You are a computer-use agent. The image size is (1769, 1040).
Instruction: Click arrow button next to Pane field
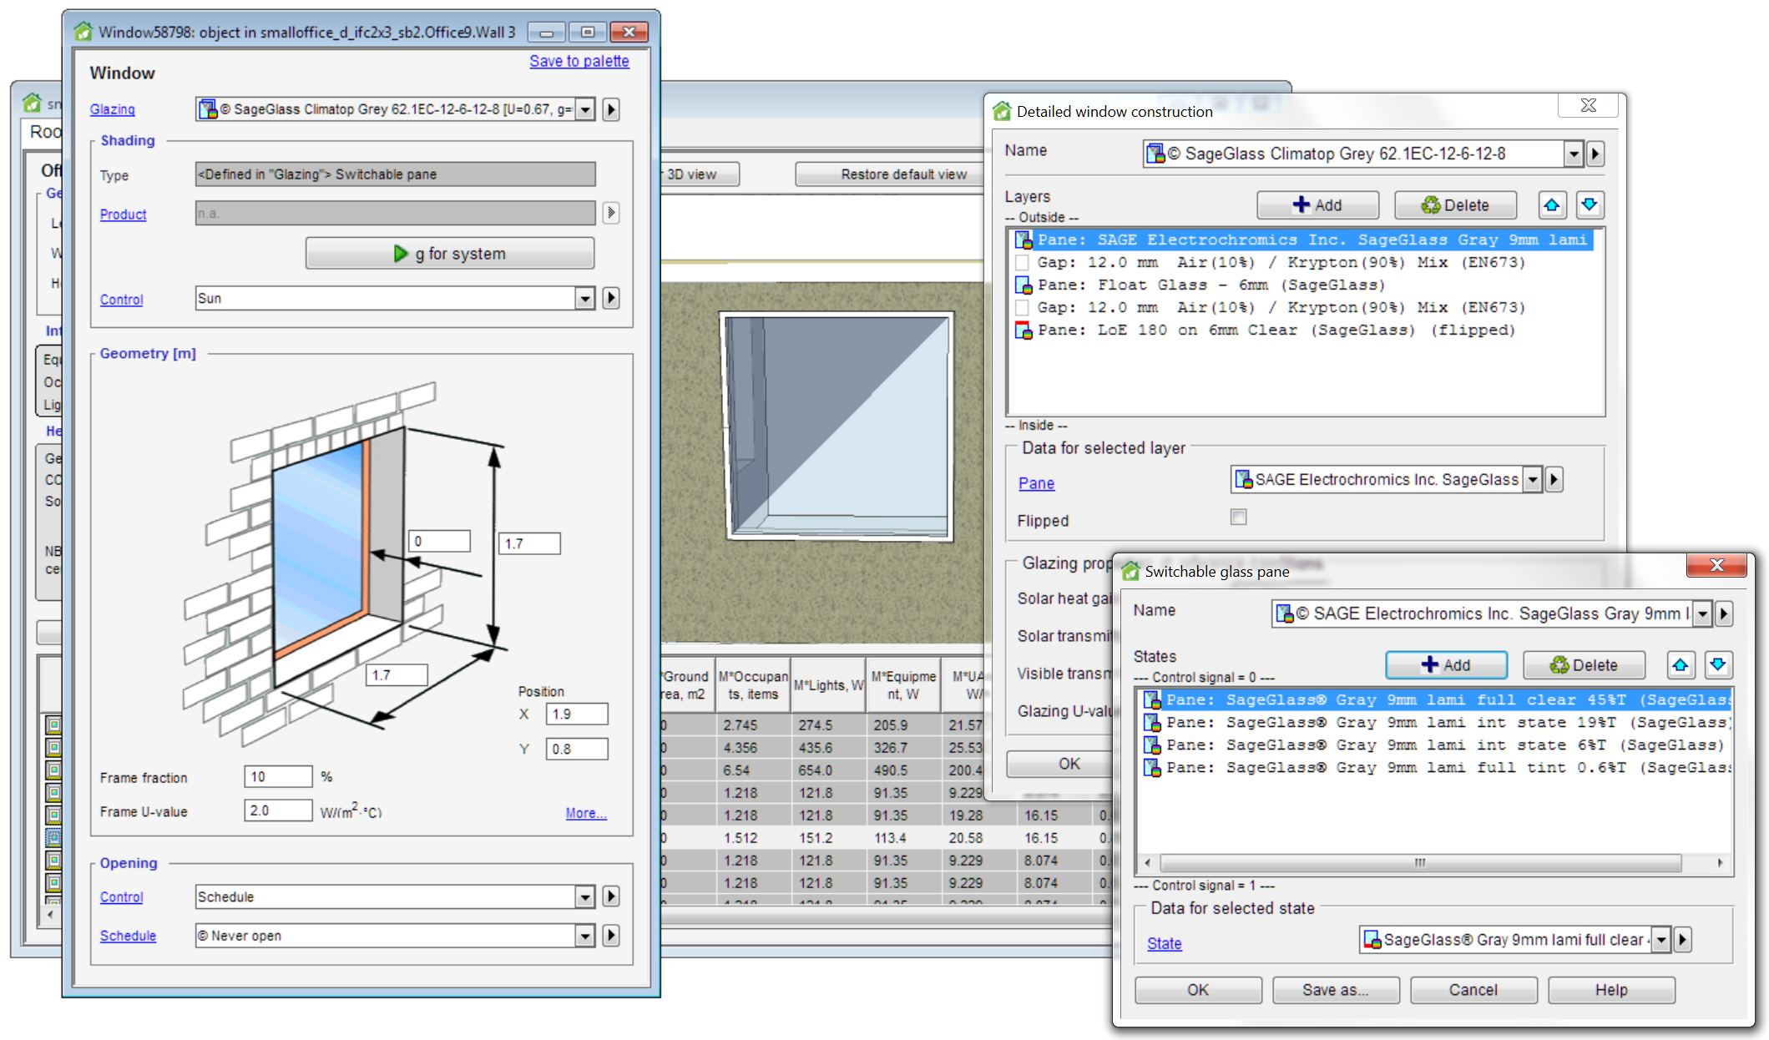pos(1554,480)
